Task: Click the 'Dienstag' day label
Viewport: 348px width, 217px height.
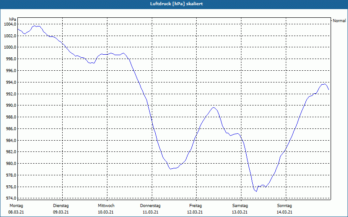Action: tap(61, 206)
